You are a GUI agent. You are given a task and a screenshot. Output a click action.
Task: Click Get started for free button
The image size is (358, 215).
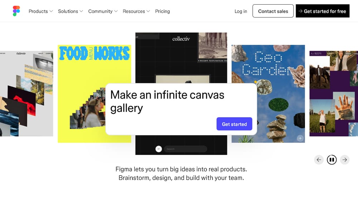[x=323, y=11]
